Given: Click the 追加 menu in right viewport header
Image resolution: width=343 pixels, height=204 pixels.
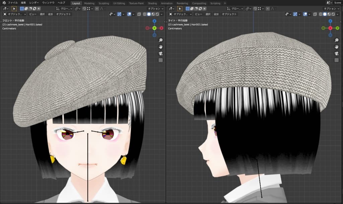Looking at the screenshot, I should point(216,14).
